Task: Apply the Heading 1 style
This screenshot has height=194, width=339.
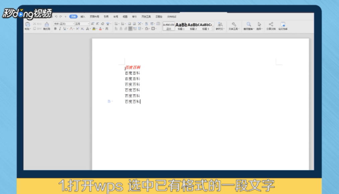Action: click(x=181, y=26)
